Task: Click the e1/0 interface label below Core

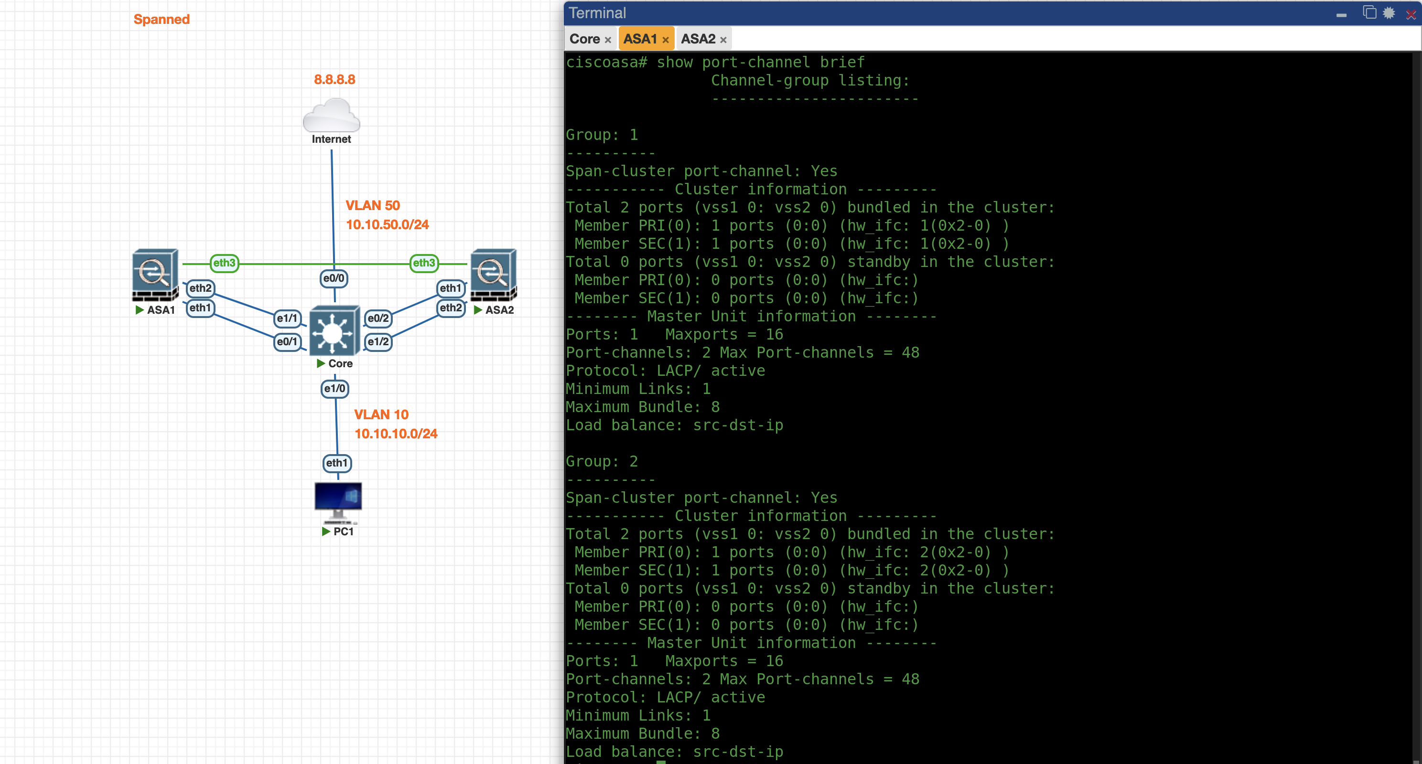Action: 334,388
